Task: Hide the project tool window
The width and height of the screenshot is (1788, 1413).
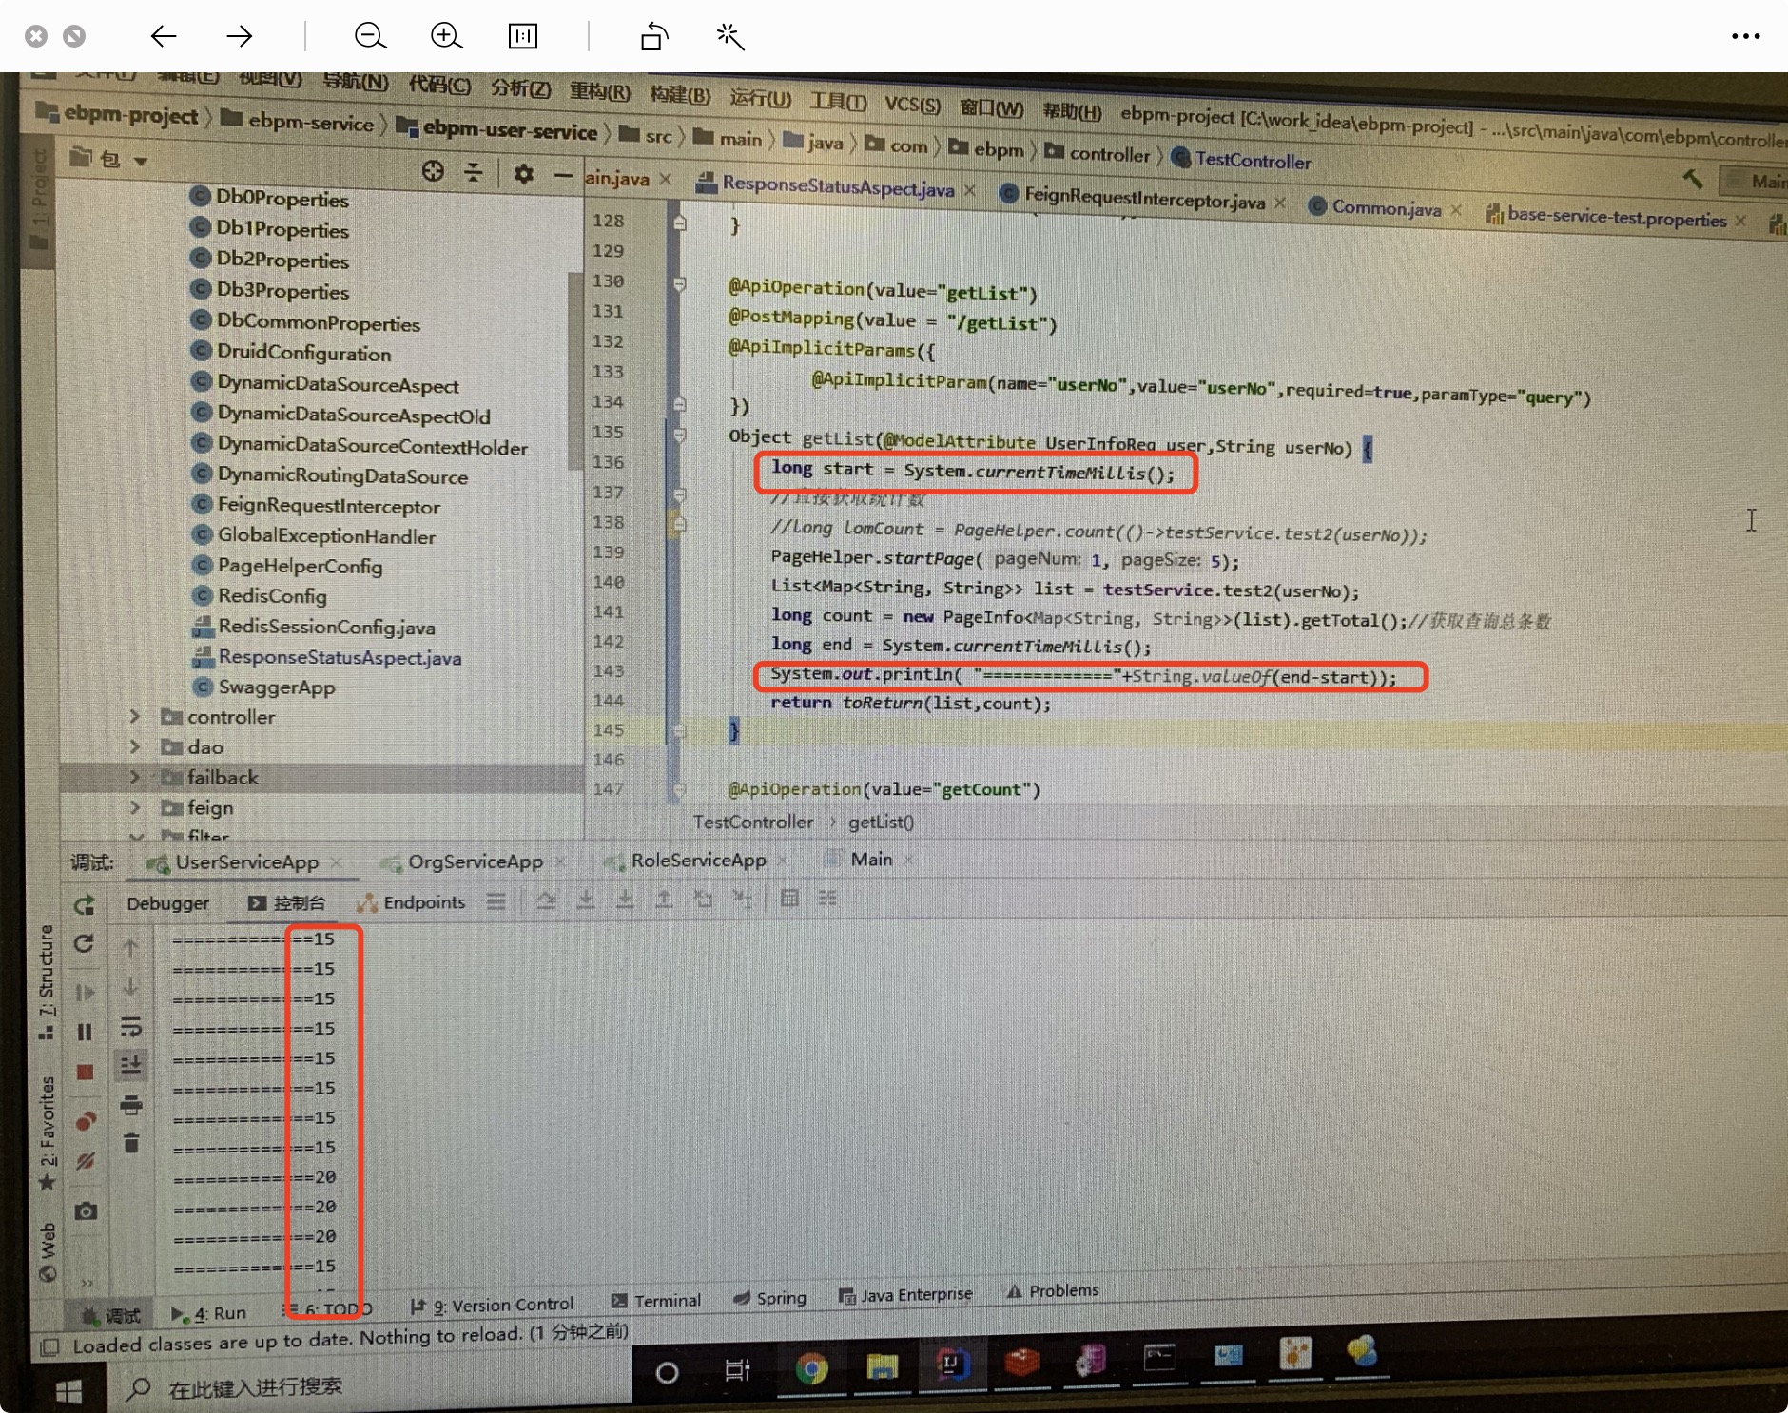Action: pyautogui.click(x=563, y=175)
